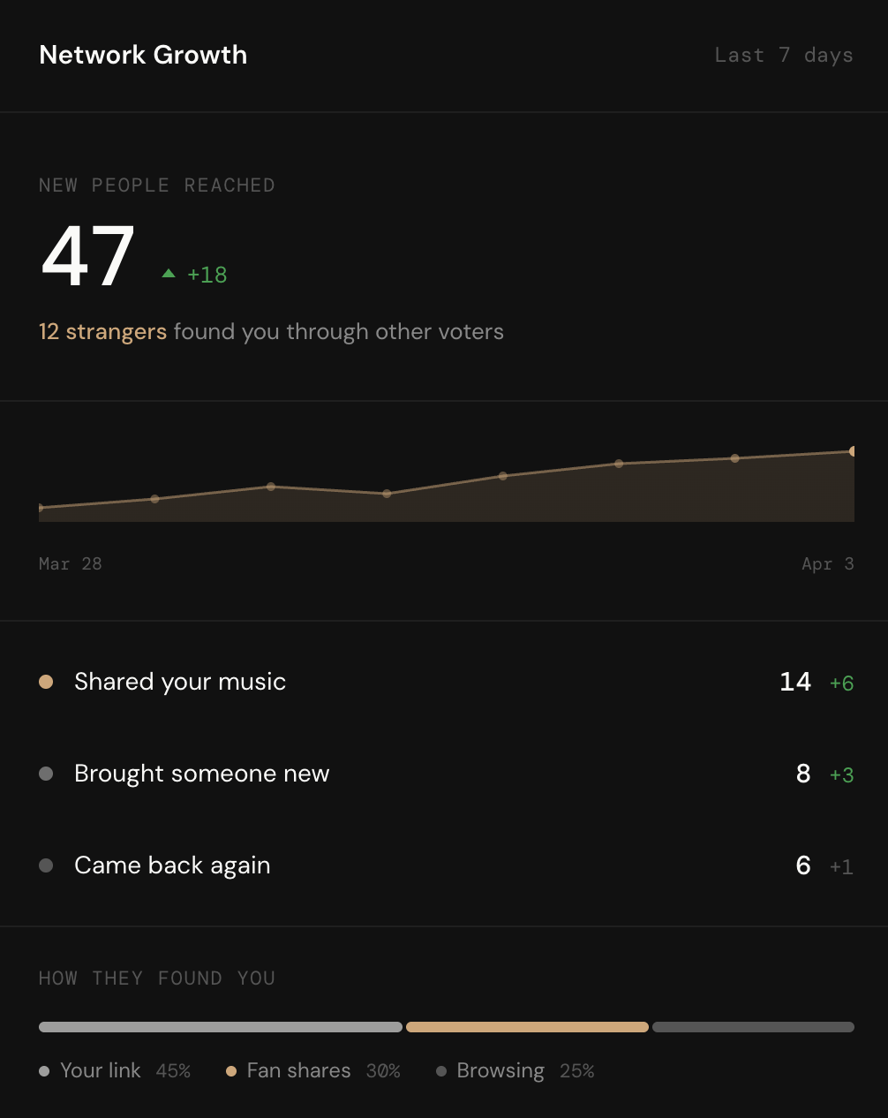The height and width of the screenshot is (1118, 888).
Task: Click the first data point on the chart line
Action: pos(40,508)
